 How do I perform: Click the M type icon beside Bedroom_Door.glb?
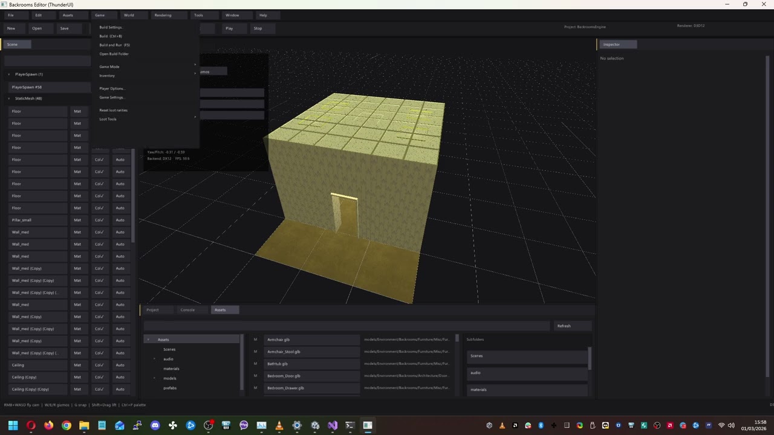point(255,376)
